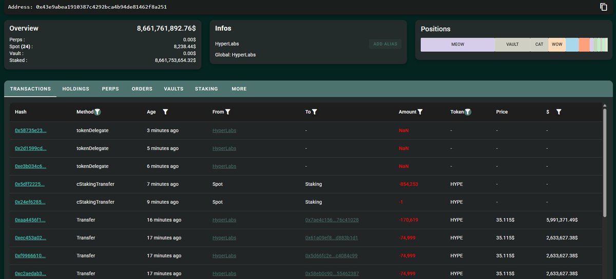Click the Staked value 8,661,753,654.32$

tap(175, 61)
